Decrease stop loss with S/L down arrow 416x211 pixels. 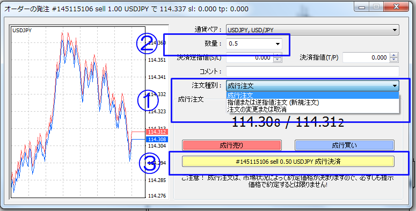click(x=278, y=60)
